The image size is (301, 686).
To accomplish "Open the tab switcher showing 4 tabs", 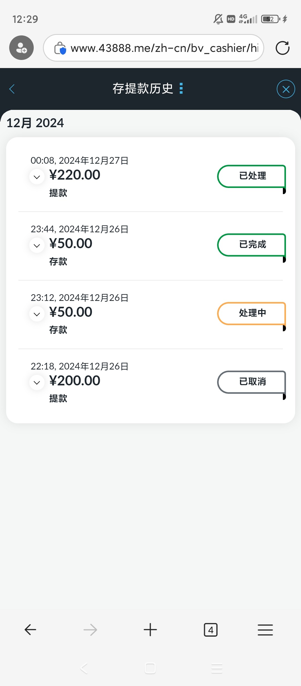I will [x=211, y=630].
